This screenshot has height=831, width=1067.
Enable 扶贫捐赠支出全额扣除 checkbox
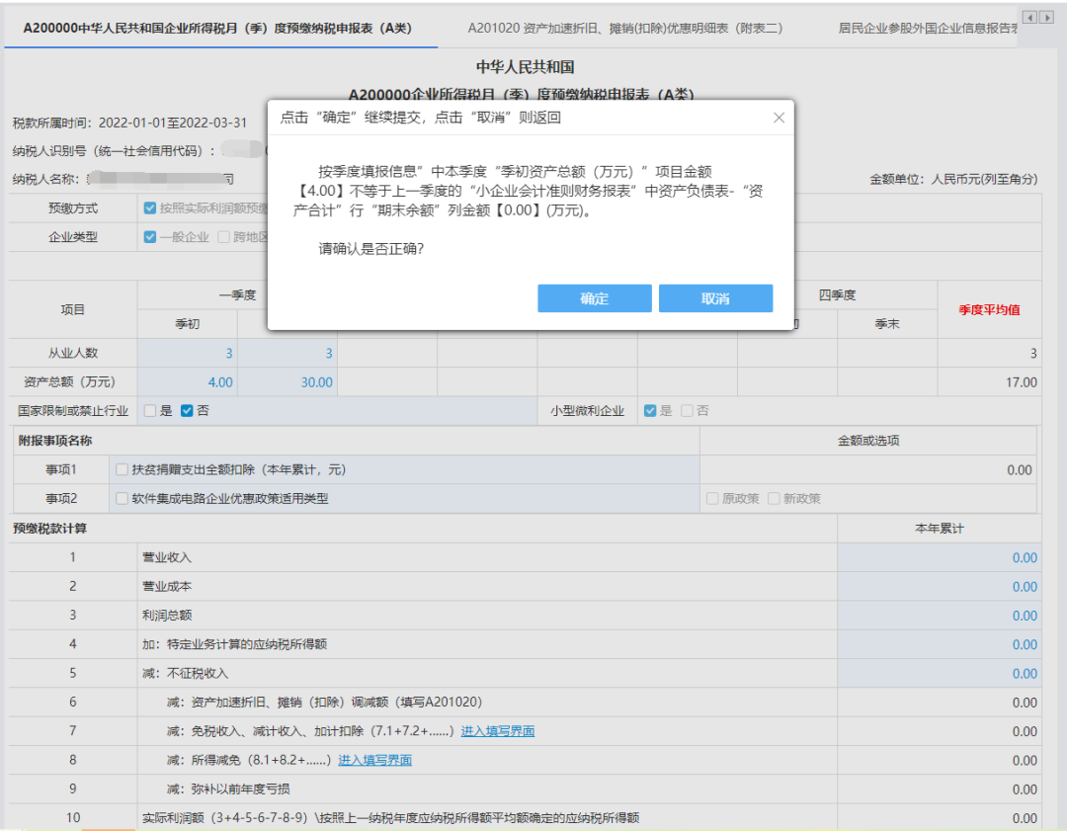coord(122,470)
